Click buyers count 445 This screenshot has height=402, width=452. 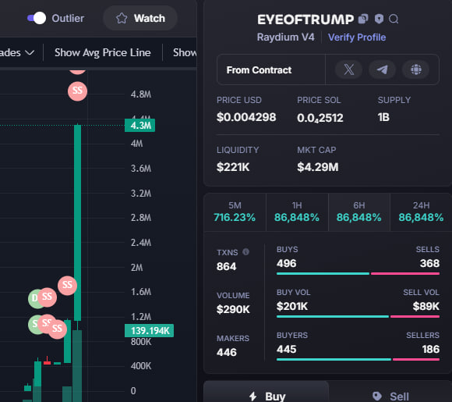[x=286, y=349]
